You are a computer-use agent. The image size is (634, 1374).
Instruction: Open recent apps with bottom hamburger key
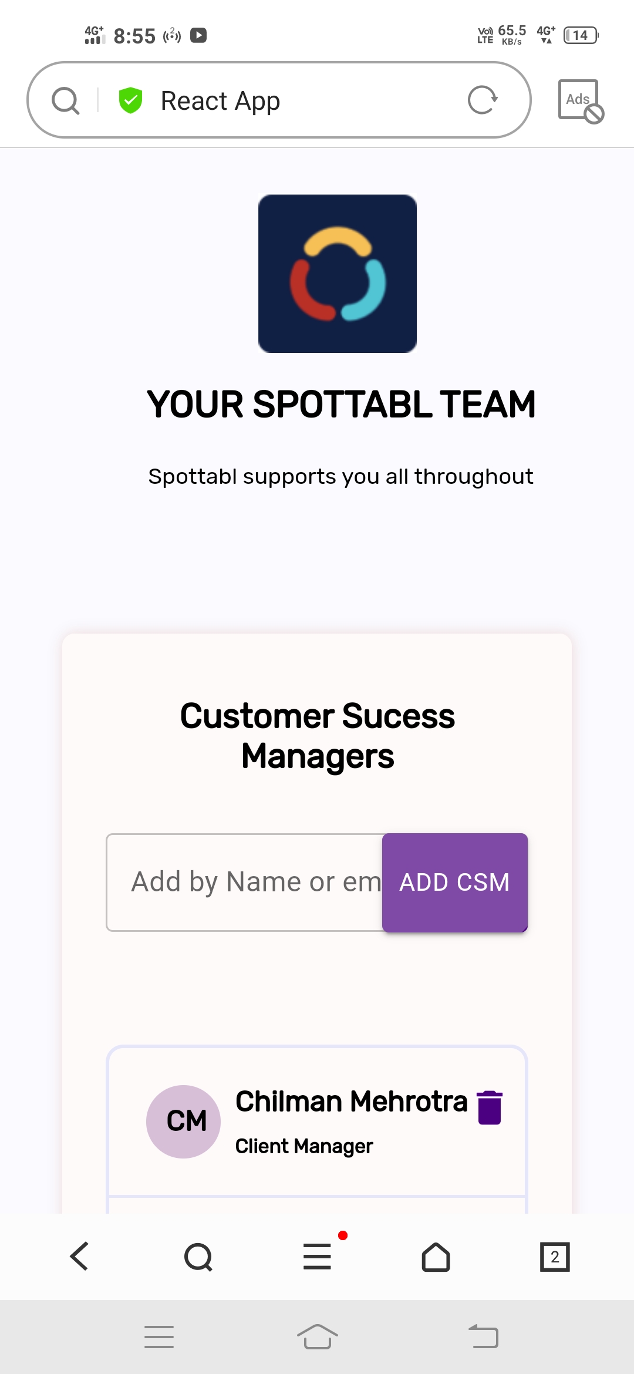click(158, 1336)
